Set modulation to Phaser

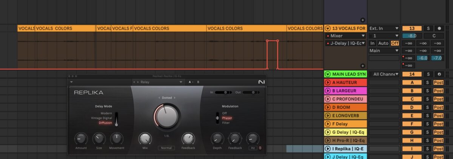coord(227,118)
